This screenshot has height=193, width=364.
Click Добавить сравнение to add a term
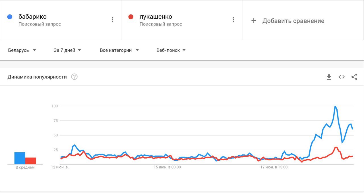click(x=293, y=21)
